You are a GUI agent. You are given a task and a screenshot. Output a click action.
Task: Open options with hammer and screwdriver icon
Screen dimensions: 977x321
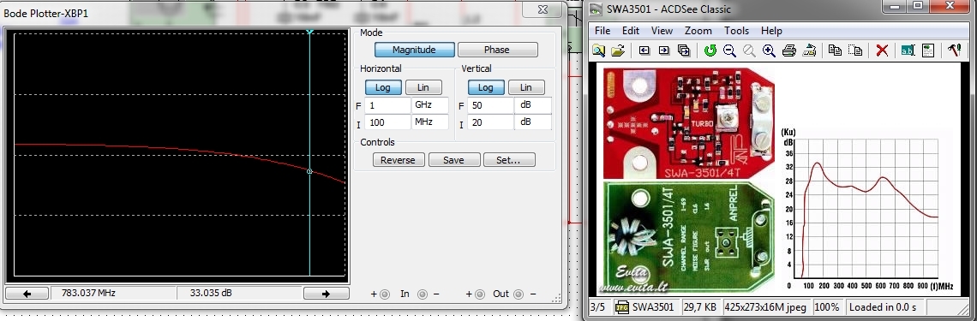[x=955, y=51]
